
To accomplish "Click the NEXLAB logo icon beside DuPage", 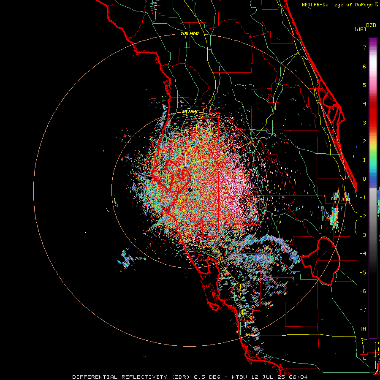I will click(x=376, y=4).
